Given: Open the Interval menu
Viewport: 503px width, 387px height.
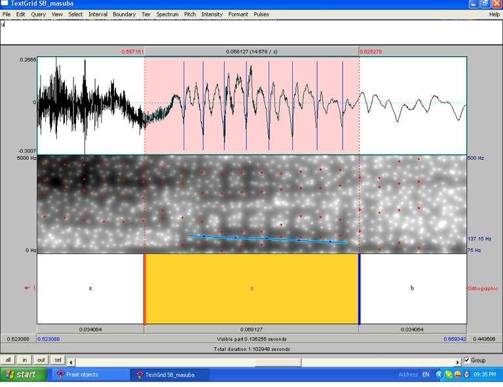Looking at the screenshot, I should 98,14.
